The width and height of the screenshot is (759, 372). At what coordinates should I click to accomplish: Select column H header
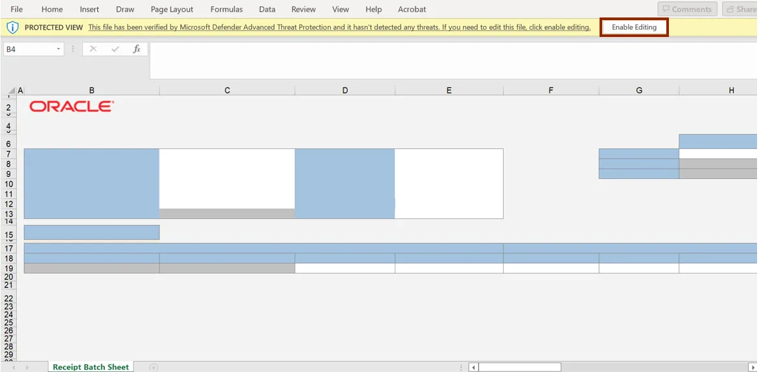click(x=719, y=91)
